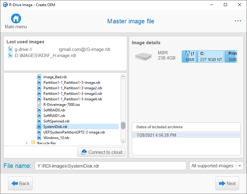247x194 pixels.
Task: Click the Main menu home icon
Action: (x=16, y=18)
